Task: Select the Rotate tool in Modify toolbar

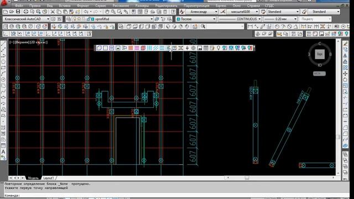Action: [345, 80]
